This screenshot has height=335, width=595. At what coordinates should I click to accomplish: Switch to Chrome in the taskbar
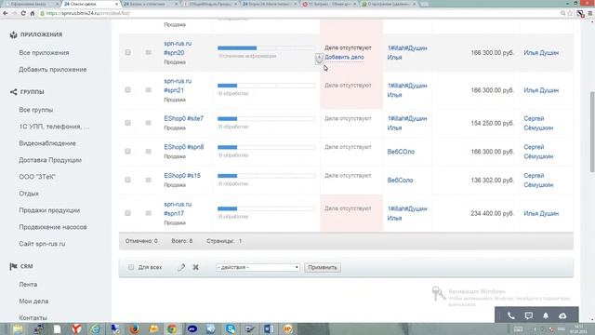tap(172, 328)
